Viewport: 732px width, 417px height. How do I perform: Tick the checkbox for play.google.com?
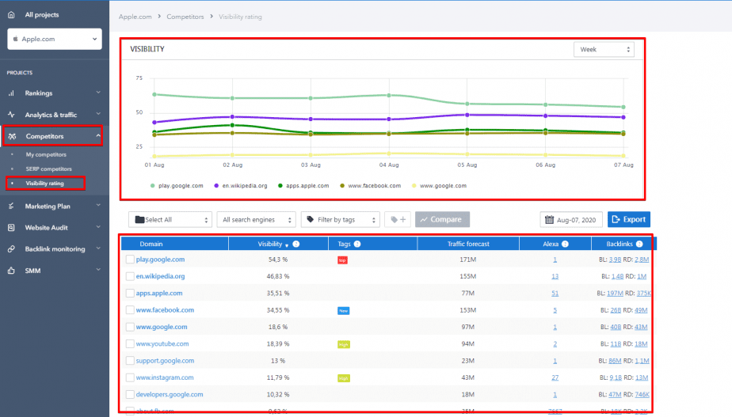pos(130,260)
